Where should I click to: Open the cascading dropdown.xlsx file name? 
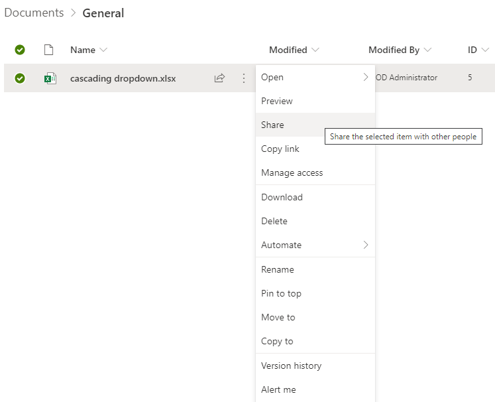point(123,78)
